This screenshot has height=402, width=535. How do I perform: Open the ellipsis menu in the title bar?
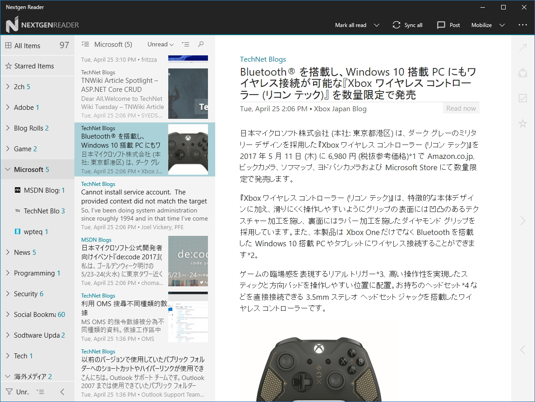click(x=522, y=25)
